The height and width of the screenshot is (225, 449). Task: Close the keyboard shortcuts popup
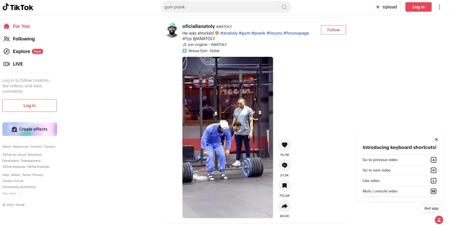tap(436, 139)
